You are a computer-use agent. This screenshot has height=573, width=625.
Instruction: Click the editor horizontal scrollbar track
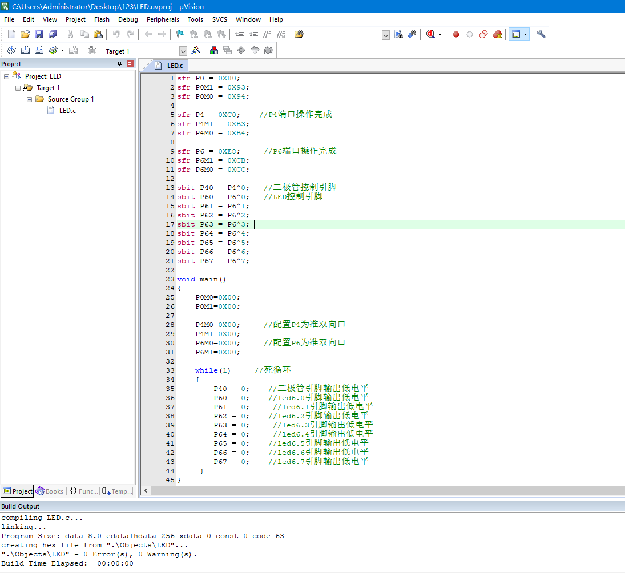pyautogui.click(x=388, y=491)
